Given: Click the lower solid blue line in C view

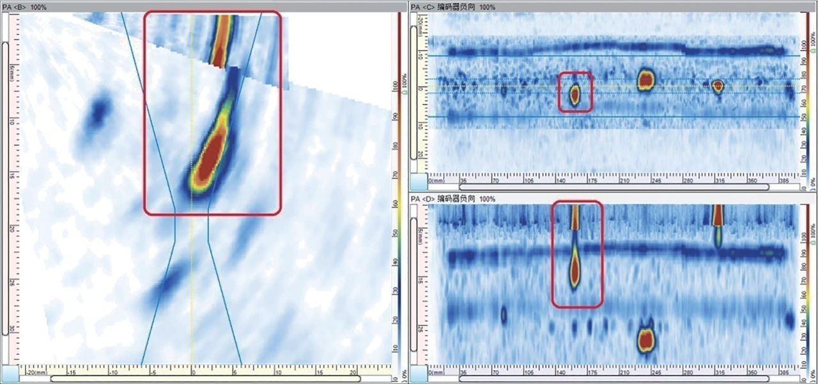Looking at the screenshot, I should coord(613,117).
